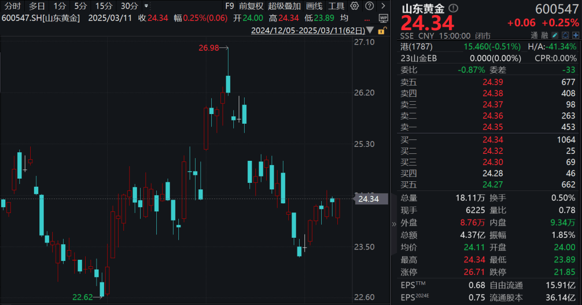Select the 15分 period tab
Image resolution: width=582 pixels, height=305 pixels.
(103, 6)
